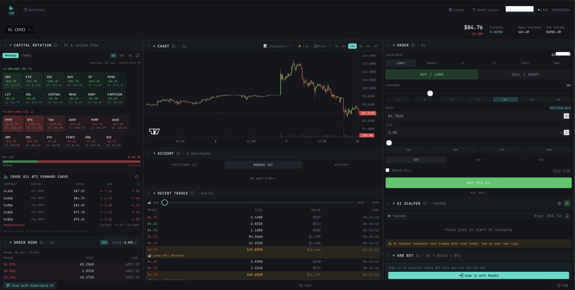Click the Capital Rotation info icon

click(x=56, y=45)
